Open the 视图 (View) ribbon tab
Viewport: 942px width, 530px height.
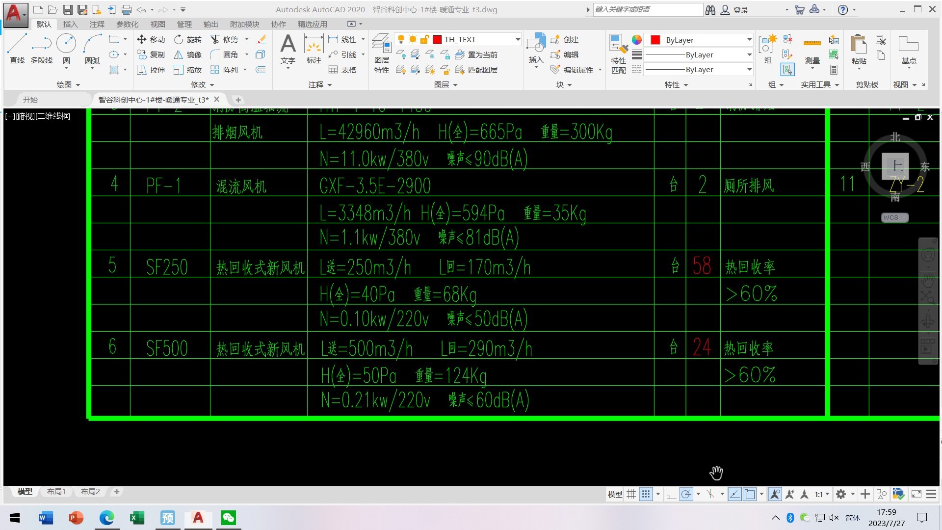coord(157,24)
